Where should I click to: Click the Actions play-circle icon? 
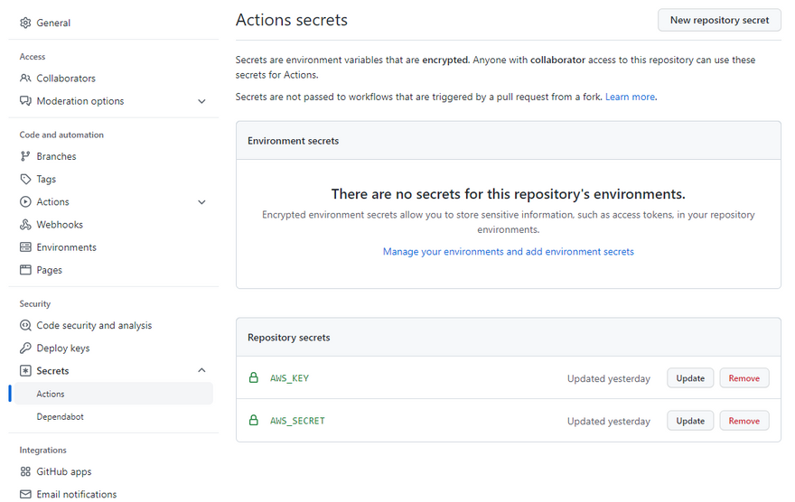(25, 201)
